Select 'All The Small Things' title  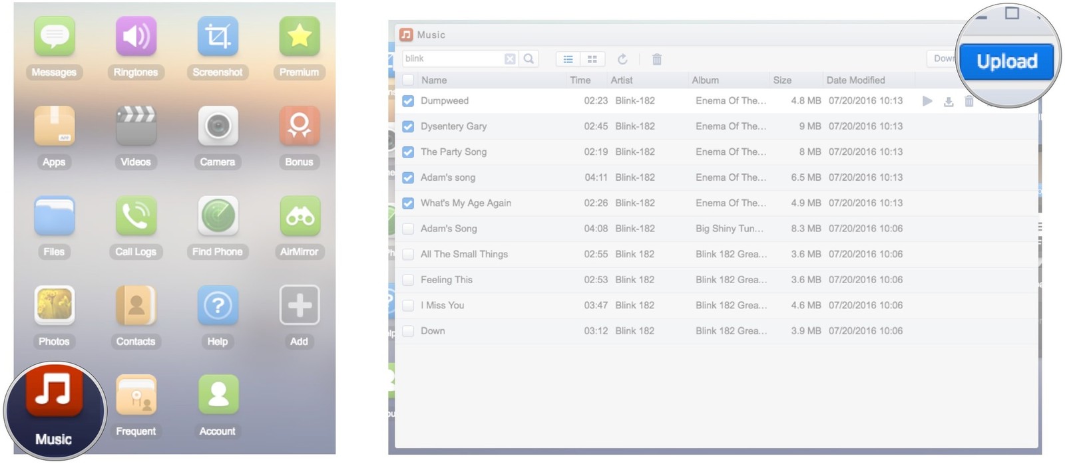pyautogui.click(x=464, y=254)
